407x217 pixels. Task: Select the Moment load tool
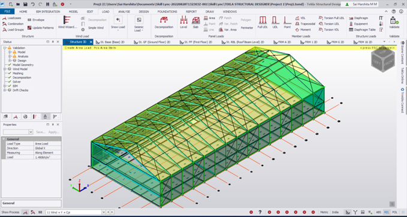[x=303, y=29]
